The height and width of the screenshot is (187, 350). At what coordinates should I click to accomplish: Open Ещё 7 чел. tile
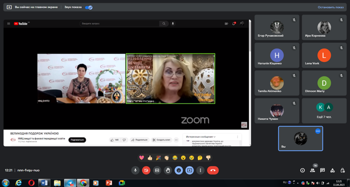pyautogui.click(x=324, y=111)
